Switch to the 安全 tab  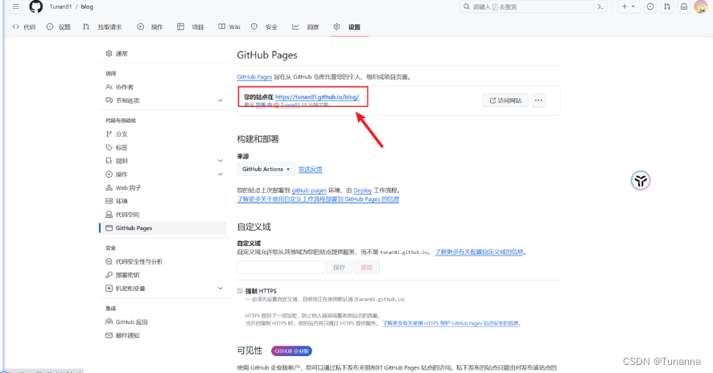pyautogui.click(x=265, y=27)
